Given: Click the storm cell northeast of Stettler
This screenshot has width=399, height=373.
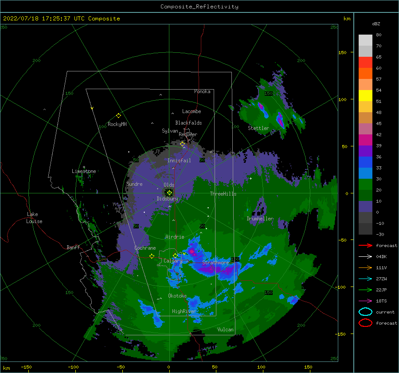Looking at the screenshot, I should [x=280, y=120].
